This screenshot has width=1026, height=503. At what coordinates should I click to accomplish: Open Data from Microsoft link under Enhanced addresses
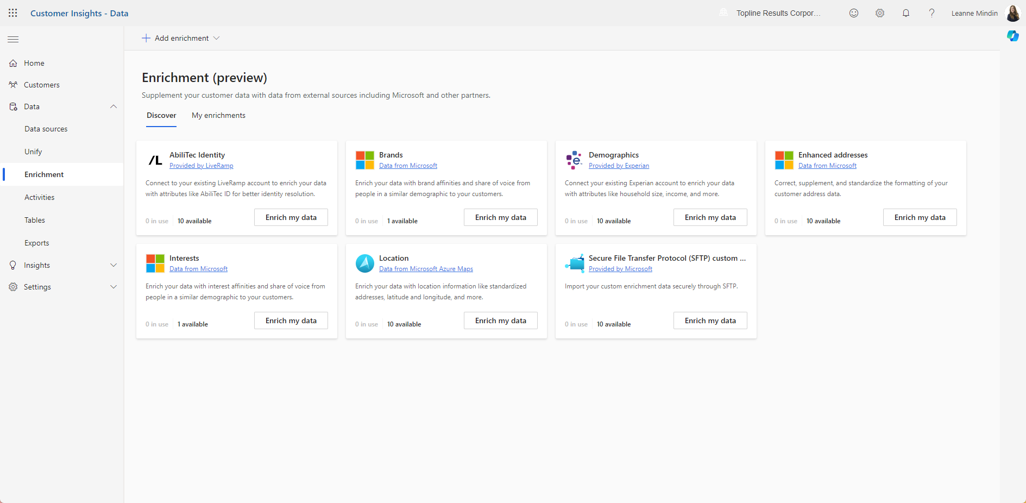[x=827, y=166]
